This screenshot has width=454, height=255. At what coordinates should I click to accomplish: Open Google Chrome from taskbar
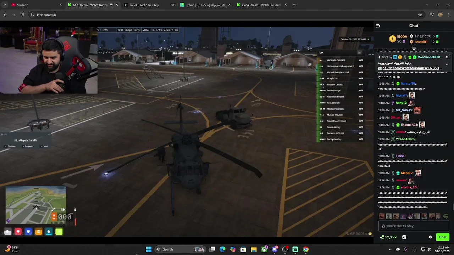pyautogui.click(x=306, y=249)
